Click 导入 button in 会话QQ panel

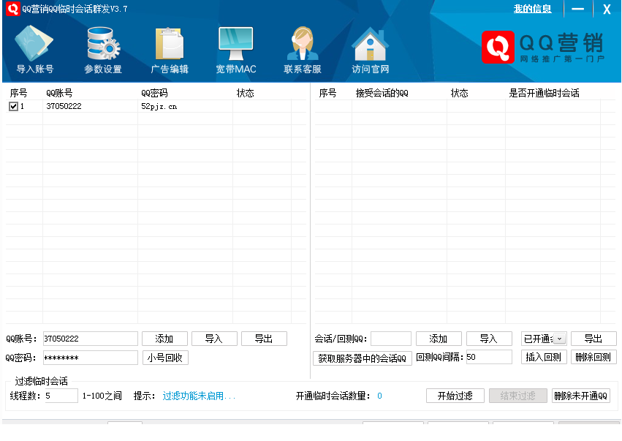coord(489,339)
